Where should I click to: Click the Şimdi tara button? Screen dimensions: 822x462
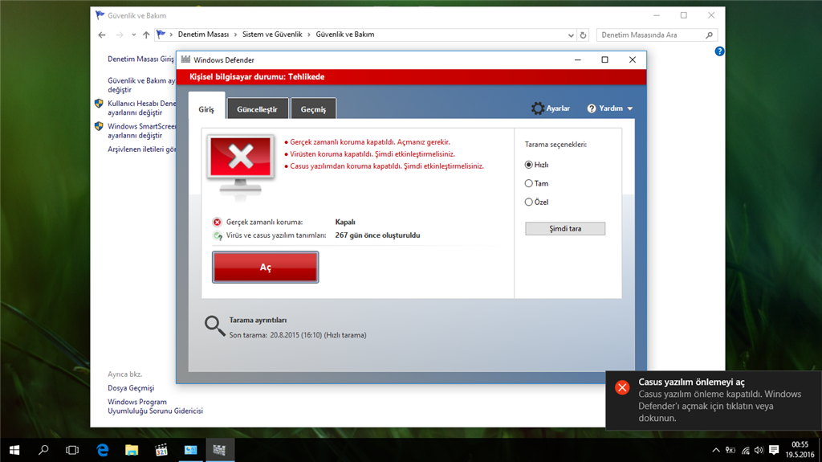tap(565, 228)
